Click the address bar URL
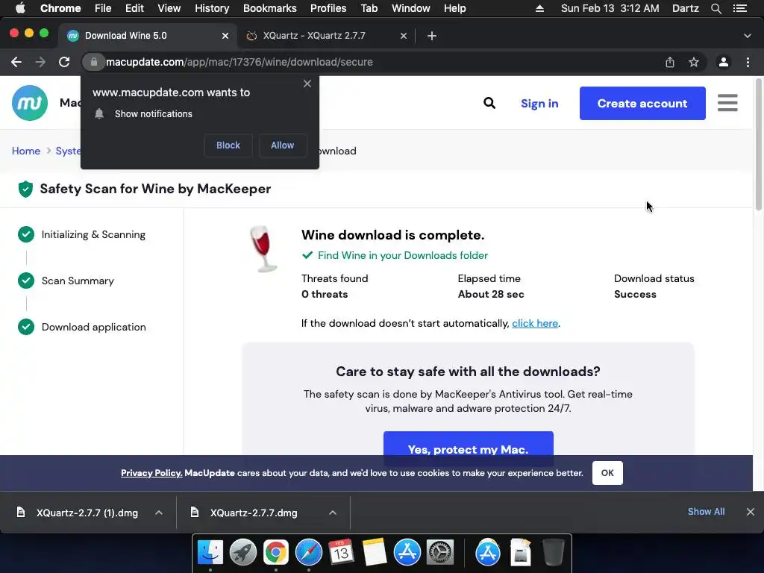The image size is (764, 573). [239, 62]
